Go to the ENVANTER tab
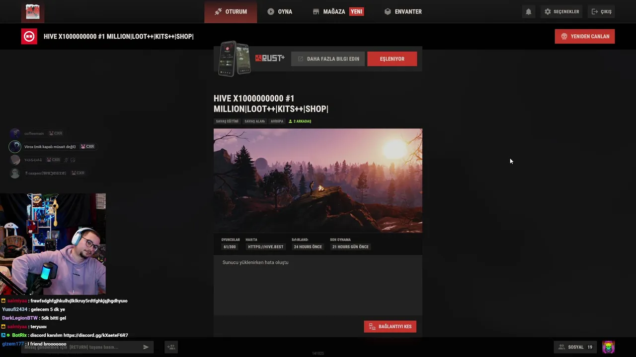636x357 pixels. pyautogui.click(x=403, y=11)
